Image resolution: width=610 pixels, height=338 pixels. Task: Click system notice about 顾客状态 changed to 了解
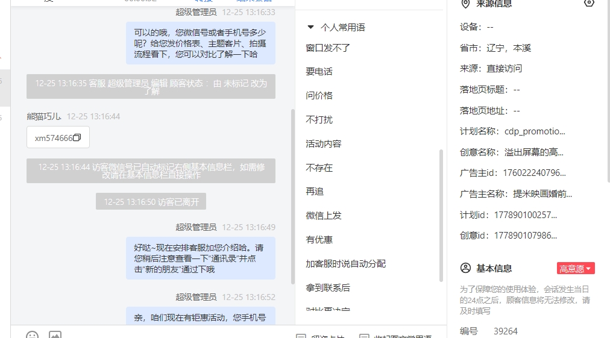(x=151, y=86)
